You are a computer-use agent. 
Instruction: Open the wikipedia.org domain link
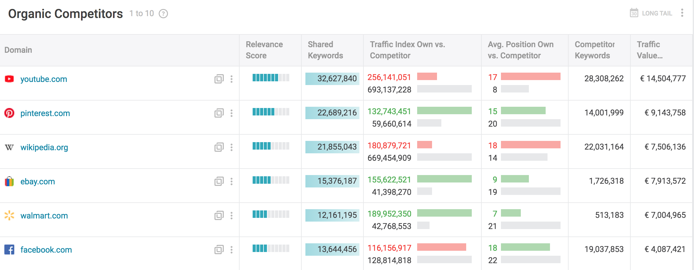(44, 147)
